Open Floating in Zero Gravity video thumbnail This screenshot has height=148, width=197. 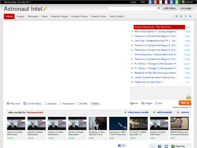coord(98,124)
